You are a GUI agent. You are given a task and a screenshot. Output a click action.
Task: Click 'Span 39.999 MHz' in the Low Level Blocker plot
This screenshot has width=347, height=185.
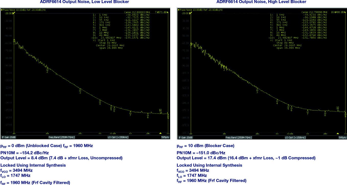(x=111, y=48)
